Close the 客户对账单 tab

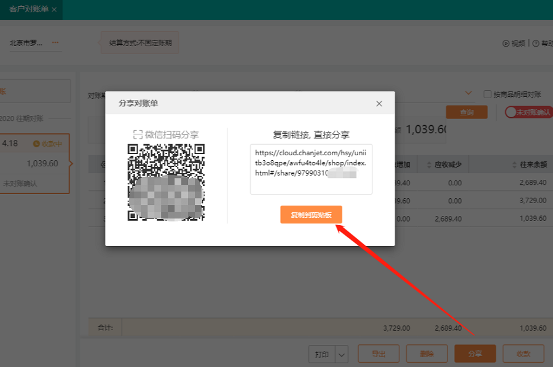coord(54,9)
